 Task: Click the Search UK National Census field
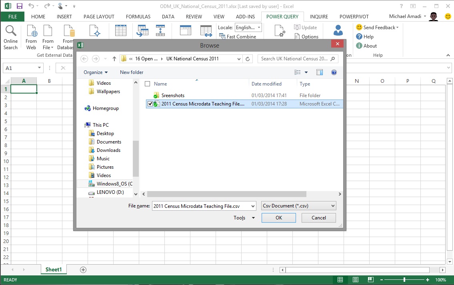tap(298, 59)
